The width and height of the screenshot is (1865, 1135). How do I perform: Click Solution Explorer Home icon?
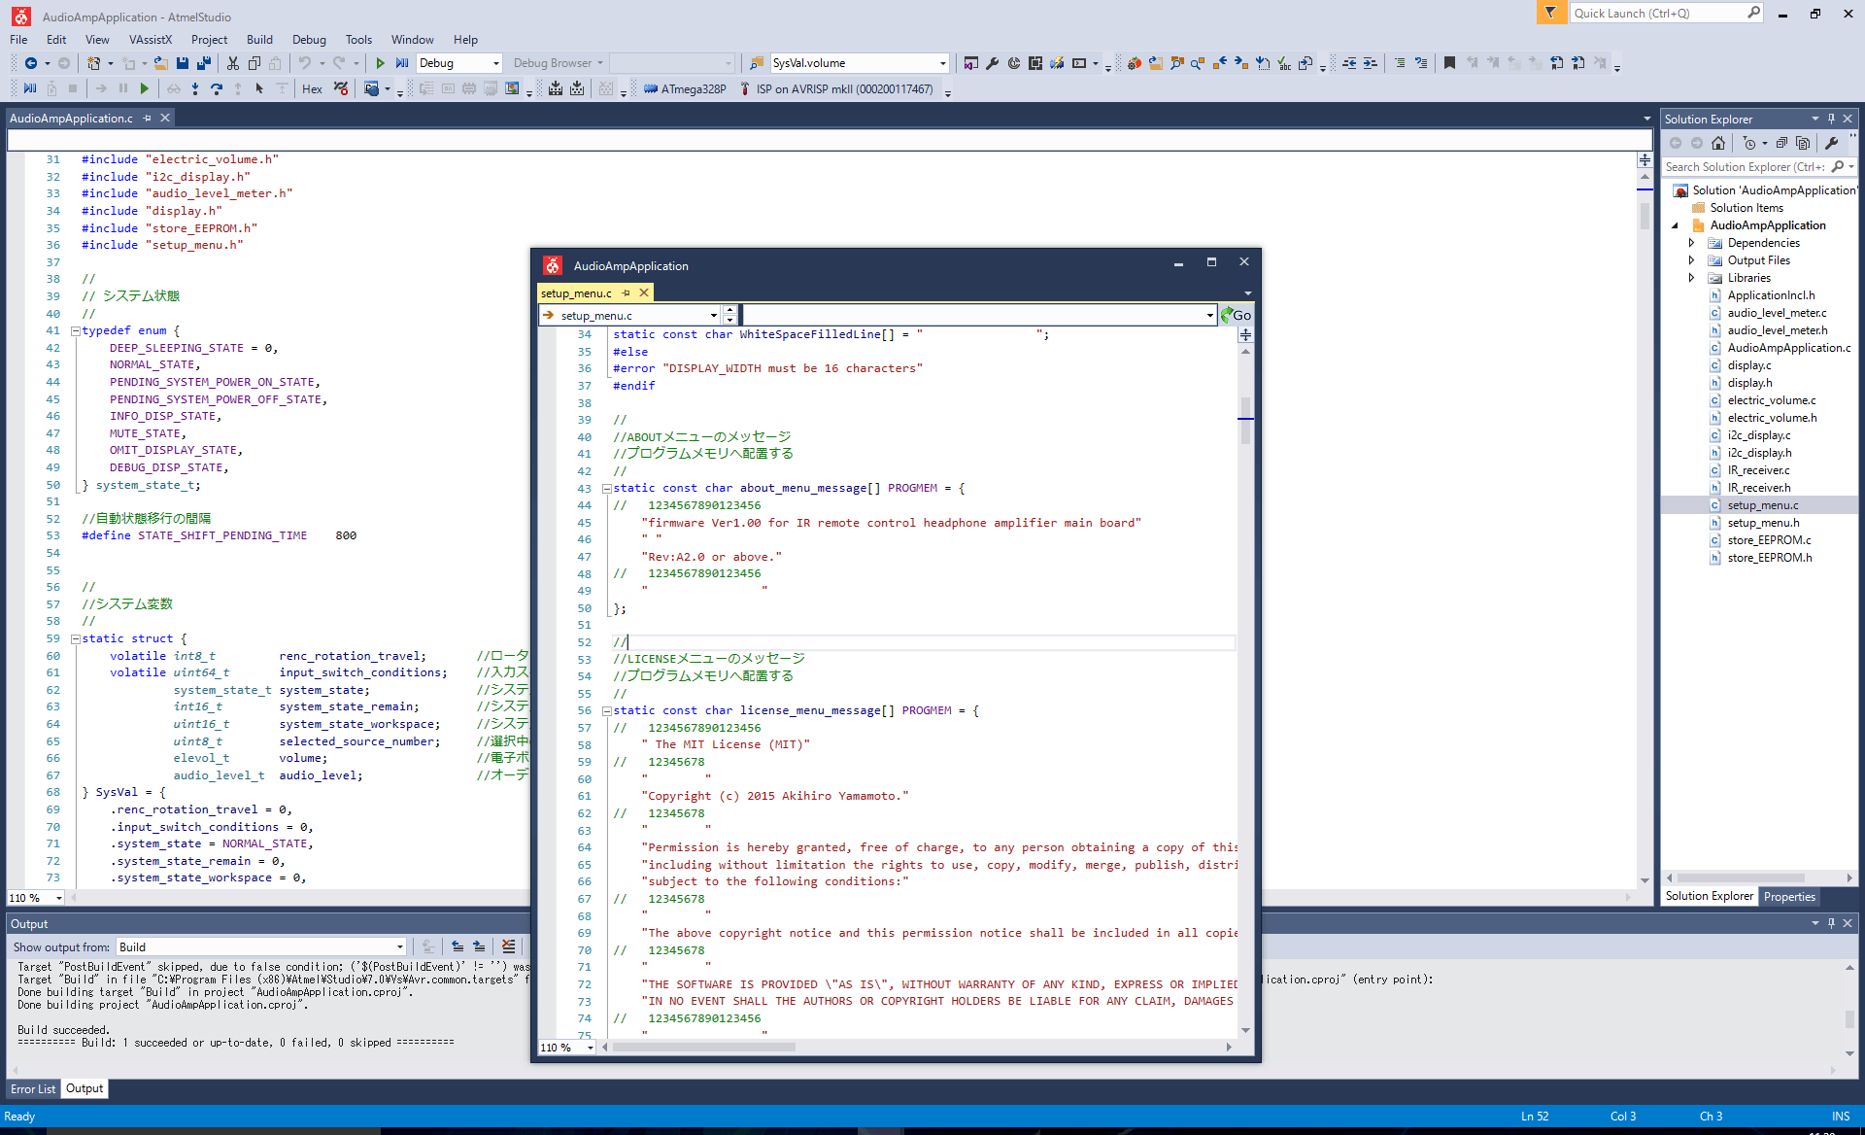(x=1718, y=143)
